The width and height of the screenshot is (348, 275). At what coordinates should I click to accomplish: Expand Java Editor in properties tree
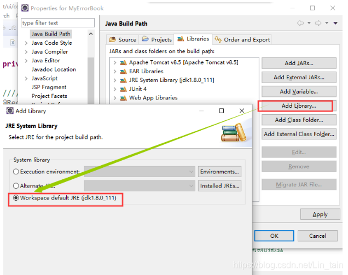pyautogui.click(x=26, y=61)
